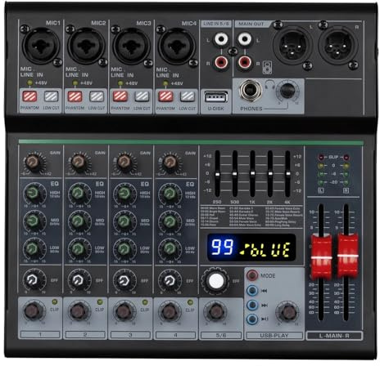Click the channel 2 GAIN knob
Screen dimensions: 380x366
coord(79,163)
